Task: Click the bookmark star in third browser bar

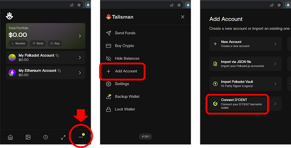Action: coord(279,5)
